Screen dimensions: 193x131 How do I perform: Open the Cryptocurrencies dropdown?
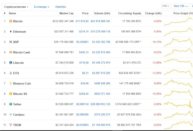16,7
